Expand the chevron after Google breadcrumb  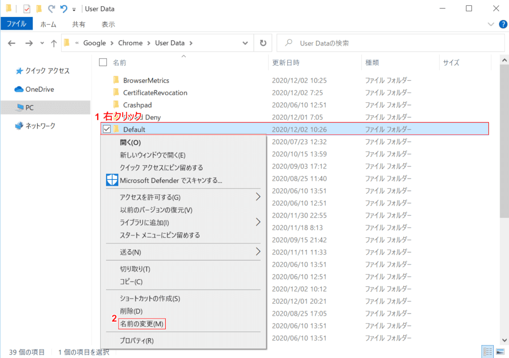111,43
